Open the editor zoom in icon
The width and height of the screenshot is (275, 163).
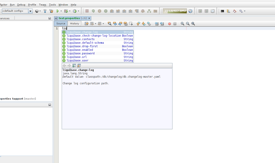point(182,23)
